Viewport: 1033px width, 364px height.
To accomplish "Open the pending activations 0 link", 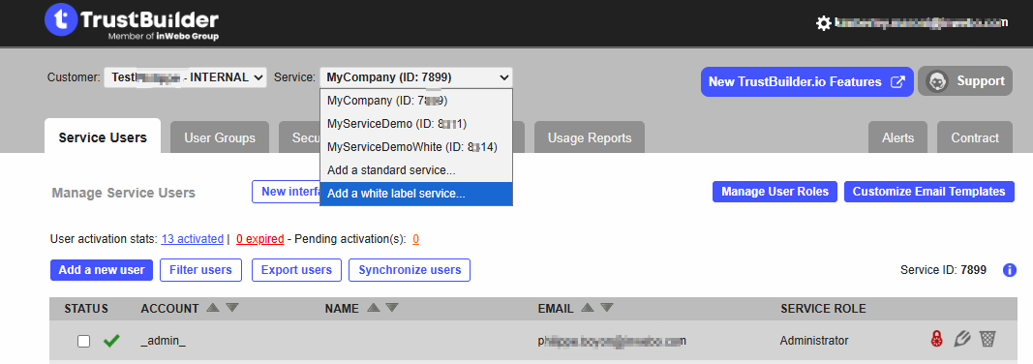I will 416,239.
